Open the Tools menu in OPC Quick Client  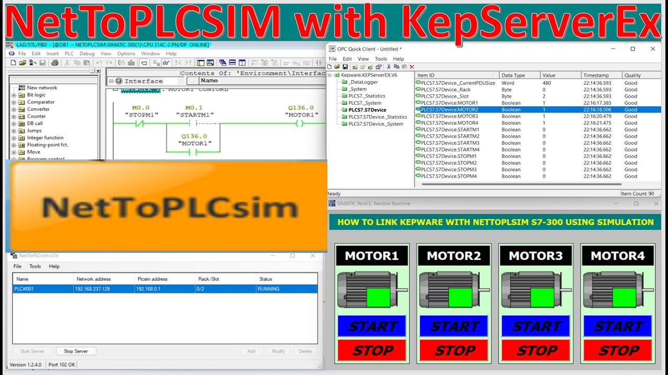381,59
